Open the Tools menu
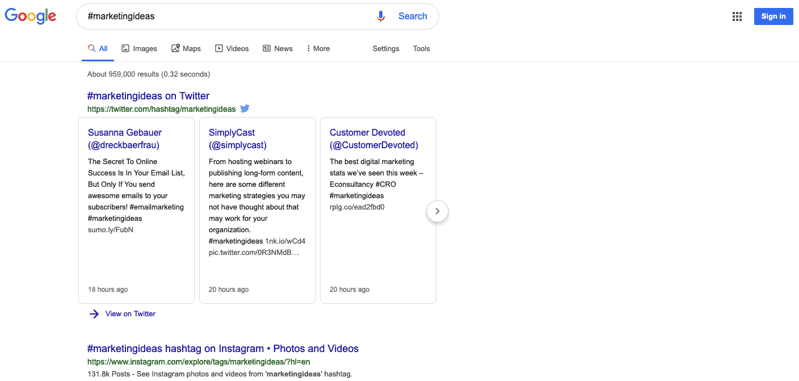Viewport: 799px width, 381px height. [421, 49]
